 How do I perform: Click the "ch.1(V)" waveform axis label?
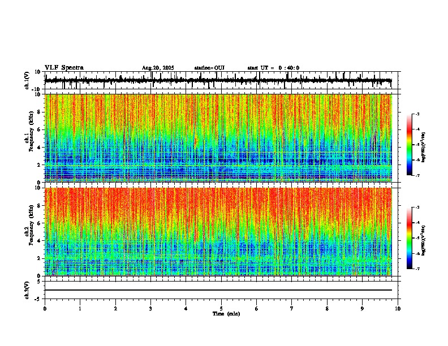click(x=27, y=80)
